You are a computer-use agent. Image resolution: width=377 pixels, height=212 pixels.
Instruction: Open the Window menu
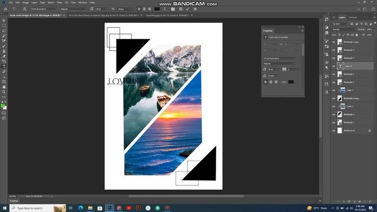coord(82,2)
